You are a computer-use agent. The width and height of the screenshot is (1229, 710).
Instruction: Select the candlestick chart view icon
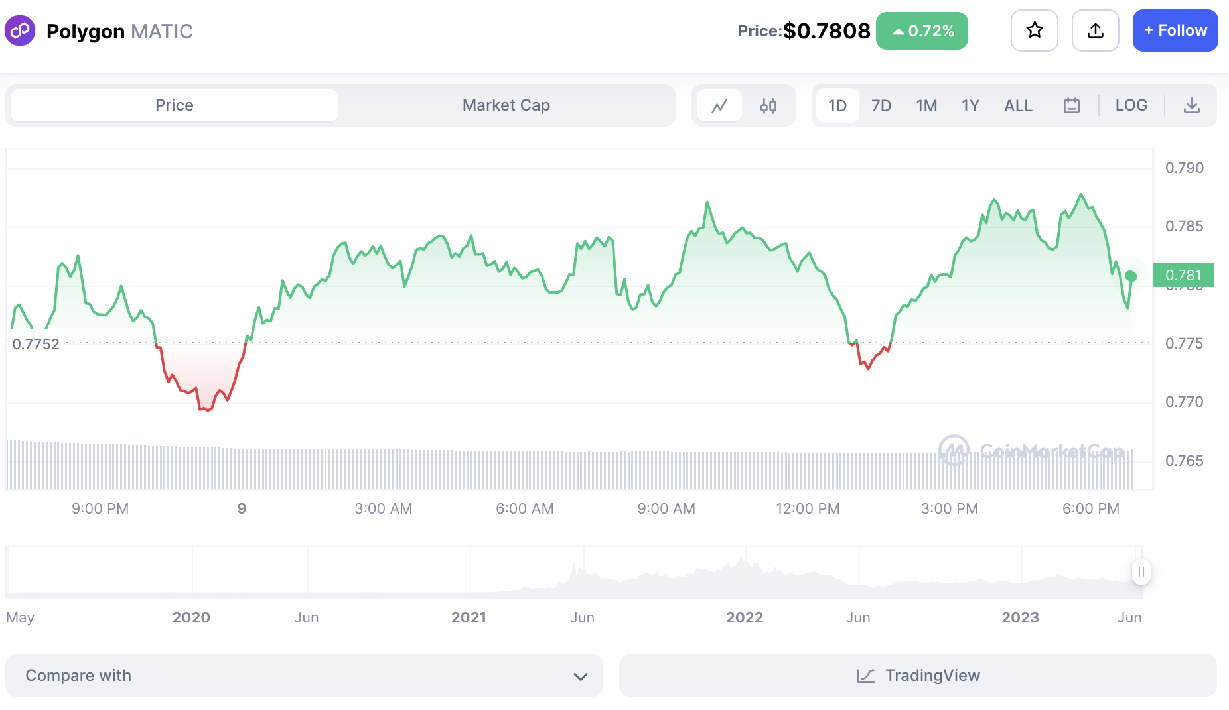coord(768,105)
